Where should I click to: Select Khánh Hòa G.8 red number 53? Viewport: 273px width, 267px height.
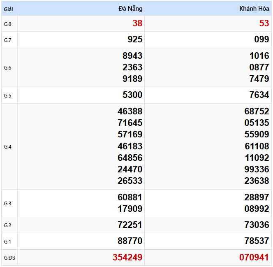point(264,23)
